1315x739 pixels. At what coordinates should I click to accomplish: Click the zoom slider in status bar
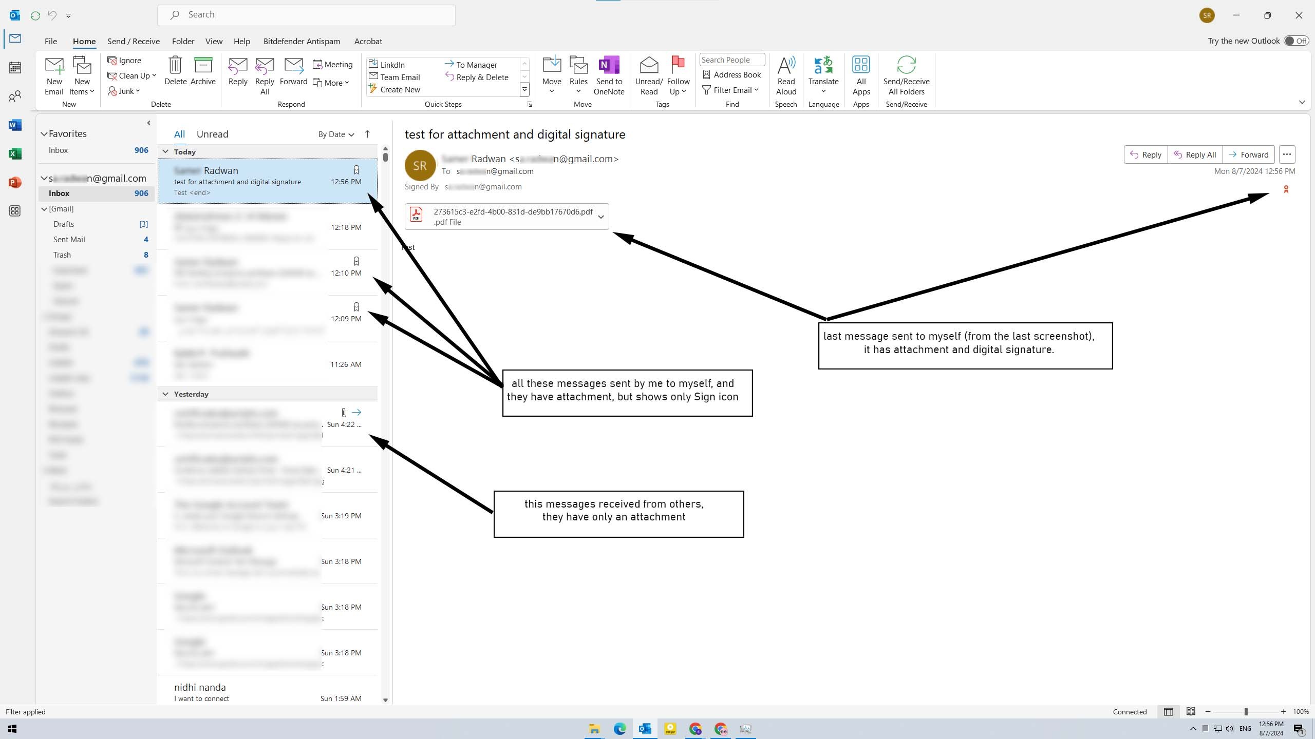[1246, 712]
